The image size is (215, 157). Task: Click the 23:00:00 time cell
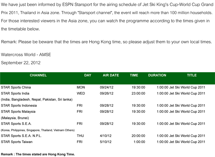click(x=138, y=94)
